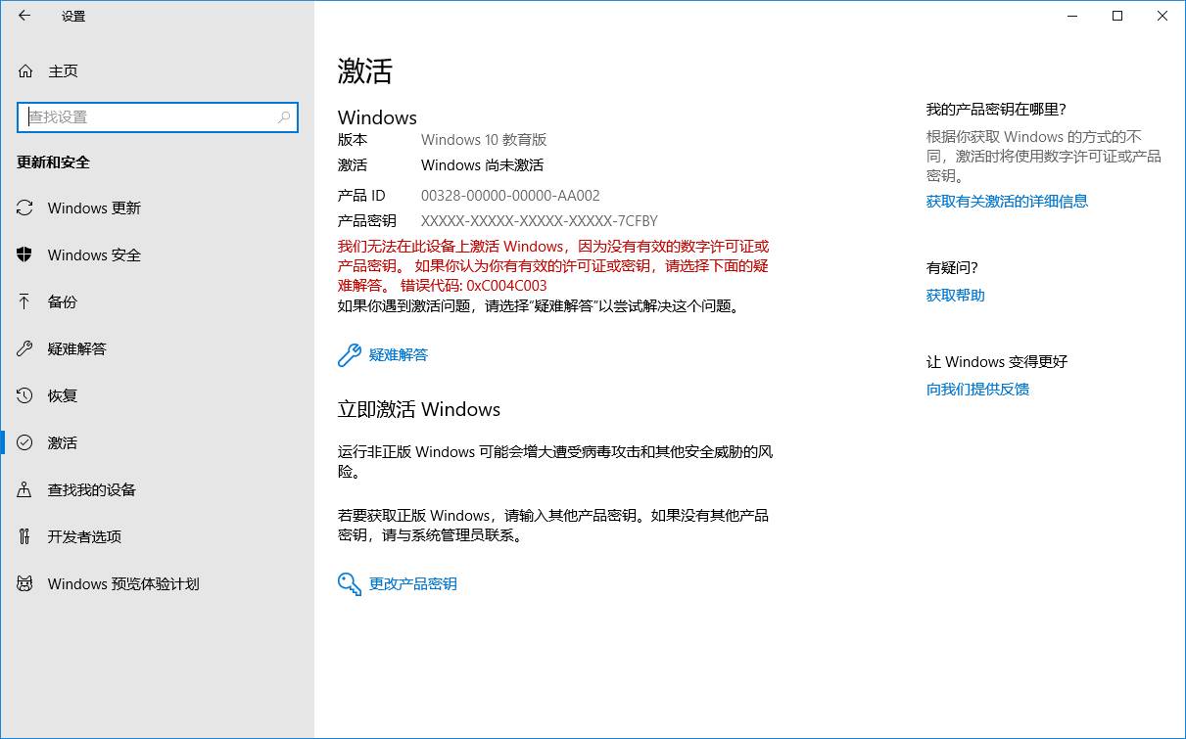Click the 让 Windows 变得更好 heading

pos(997,361)
